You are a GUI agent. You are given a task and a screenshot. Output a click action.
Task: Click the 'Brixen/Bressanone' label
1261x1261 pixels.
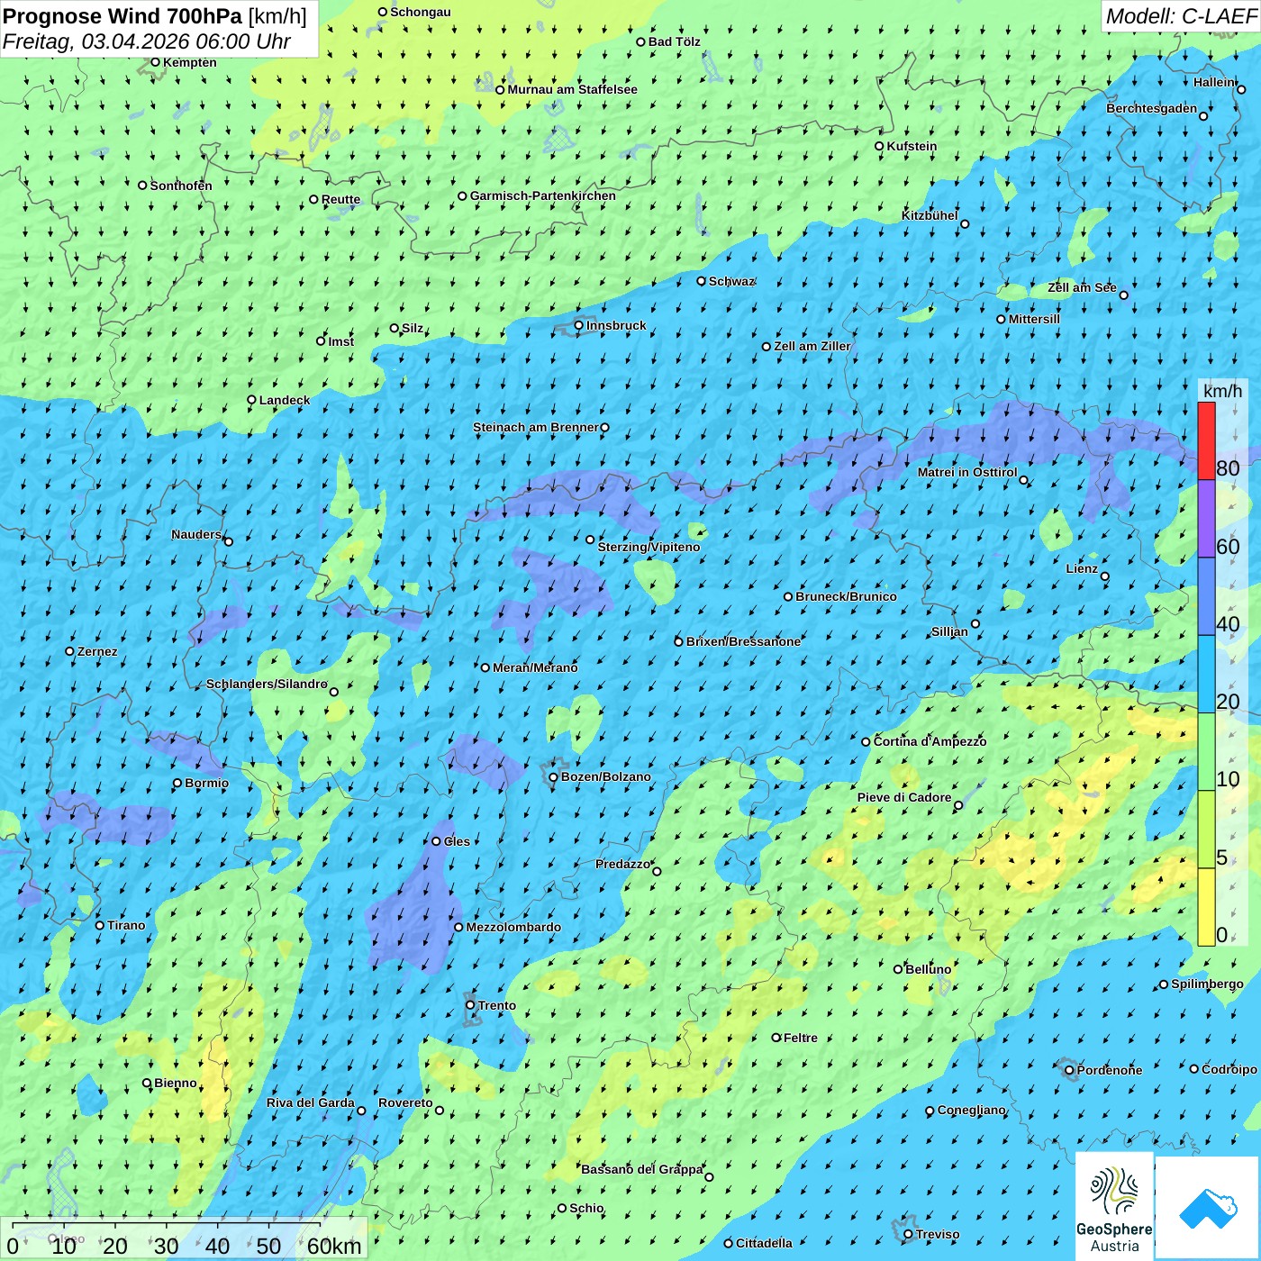(743, 641)
